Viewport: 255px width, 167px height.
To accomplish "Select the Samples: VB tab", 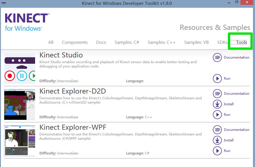I will (197, 42).
